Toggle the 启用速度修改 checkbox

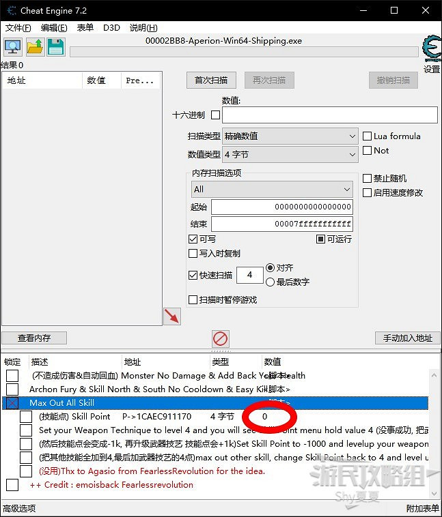coord(367,192)
